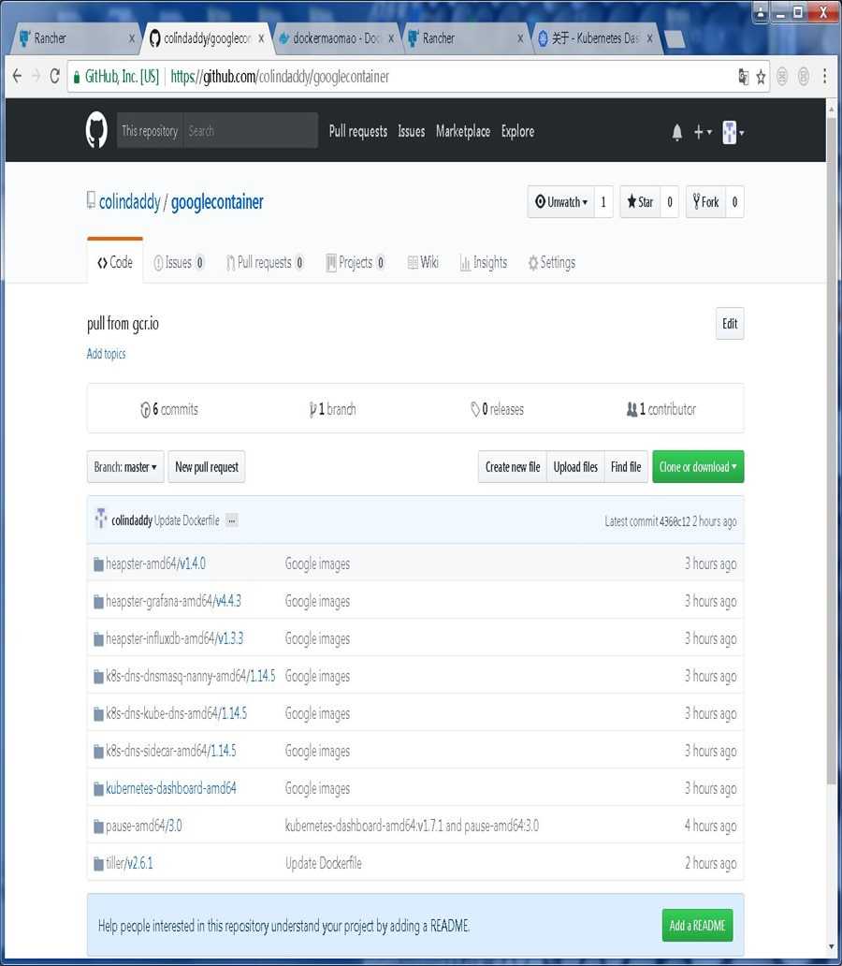Go back with browser back arrow
The height and width of the screenshot is (966, 842).
coord(17,76)
